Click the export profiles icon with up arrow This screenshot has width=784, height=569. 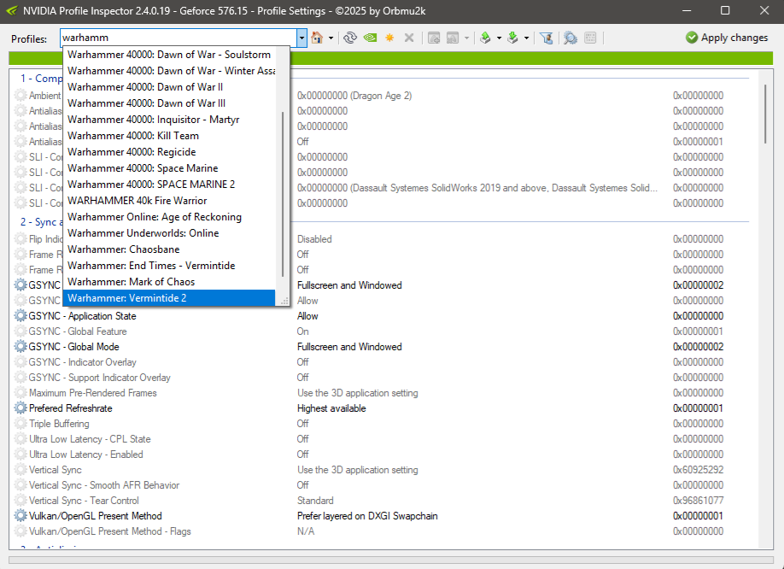(485, 38)
